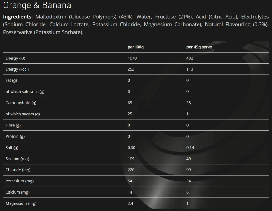The width and height of the screenshot is (272, 211).
Task: Select the of which sugars (g) label
Action: click(x=23, y=114)
